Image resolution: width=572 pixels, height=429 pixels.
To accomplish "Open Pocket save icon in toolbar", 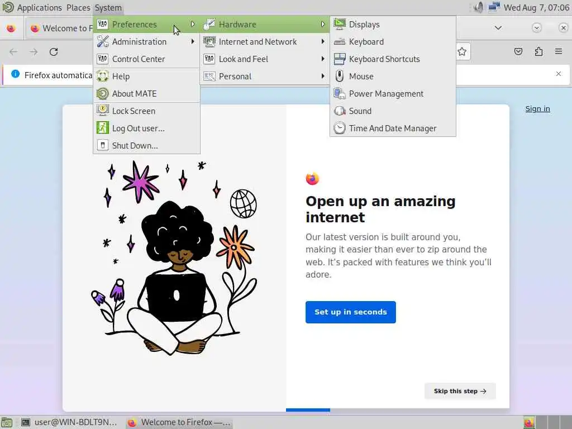I will [x=518, y=51].
